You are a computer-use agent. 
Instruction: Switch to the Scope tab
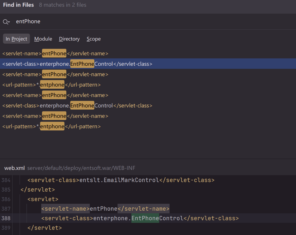click(x=94, y=39)
